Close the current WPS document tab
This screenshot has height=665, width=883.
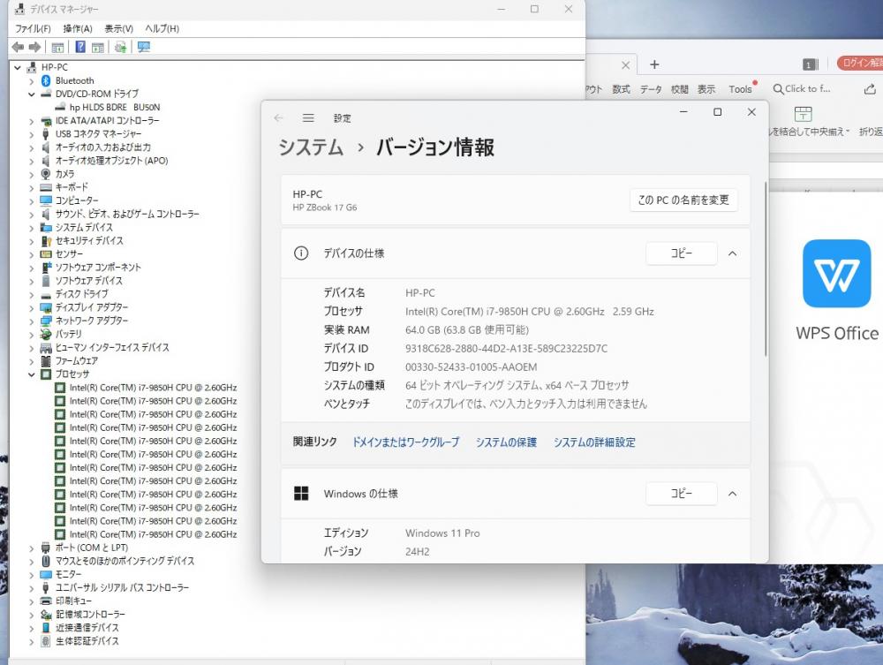[x=625, y=65]
